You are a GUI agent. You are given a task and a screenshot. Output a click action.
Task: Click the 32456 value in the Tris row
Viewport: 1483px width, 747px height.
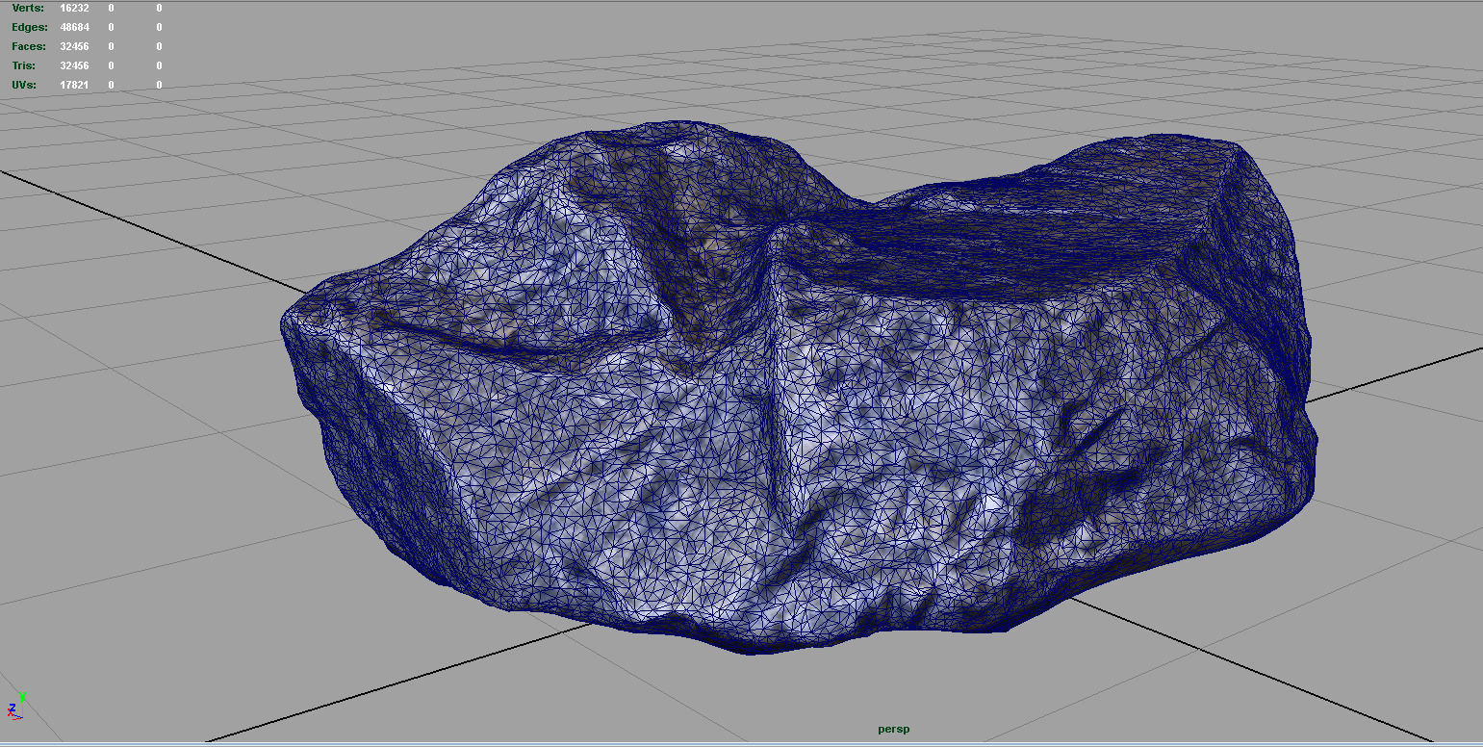coord(74,65)
